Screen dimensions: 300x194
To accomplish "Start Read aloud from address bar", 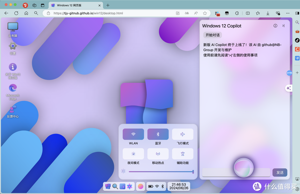I will point(196,13).
